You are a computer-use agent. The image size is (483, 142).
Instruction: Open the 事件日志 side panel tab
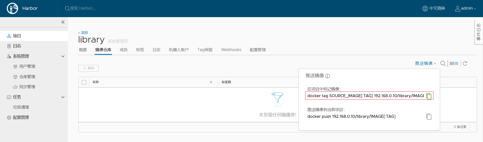[478, 32]
